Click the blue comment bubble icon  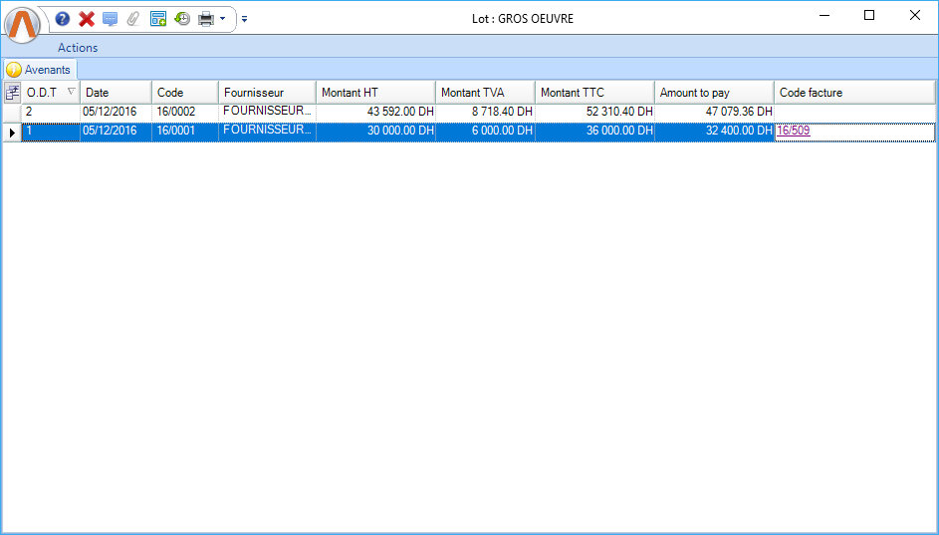coord(111,18)
